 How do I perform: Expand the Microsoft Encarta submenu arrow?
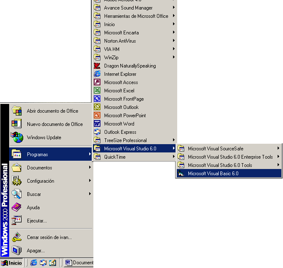pos(173,32)
